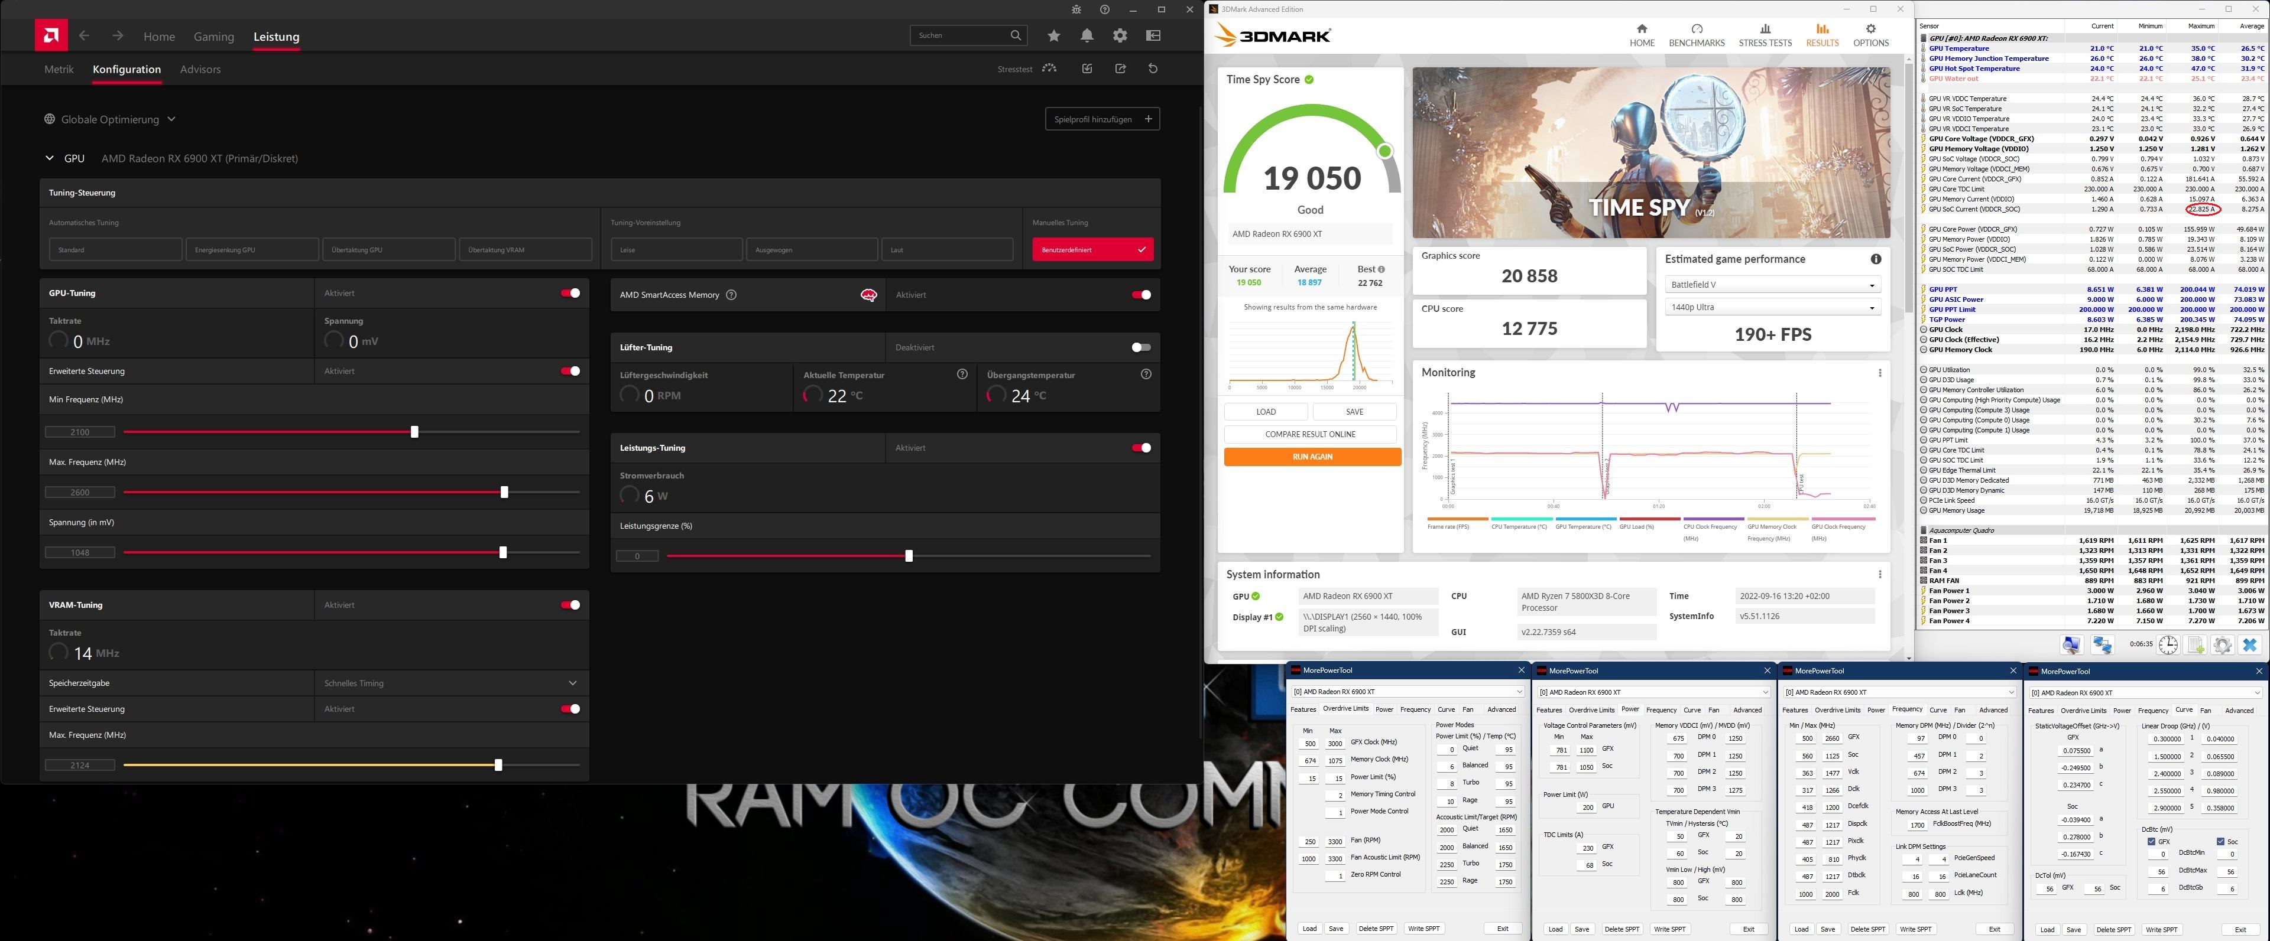Expand the Globale Optimierung dropdown

[110, 119]
